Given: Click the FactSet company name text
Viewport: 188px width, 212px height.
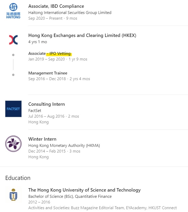Looking at the screenshot, I should (35, 110).
